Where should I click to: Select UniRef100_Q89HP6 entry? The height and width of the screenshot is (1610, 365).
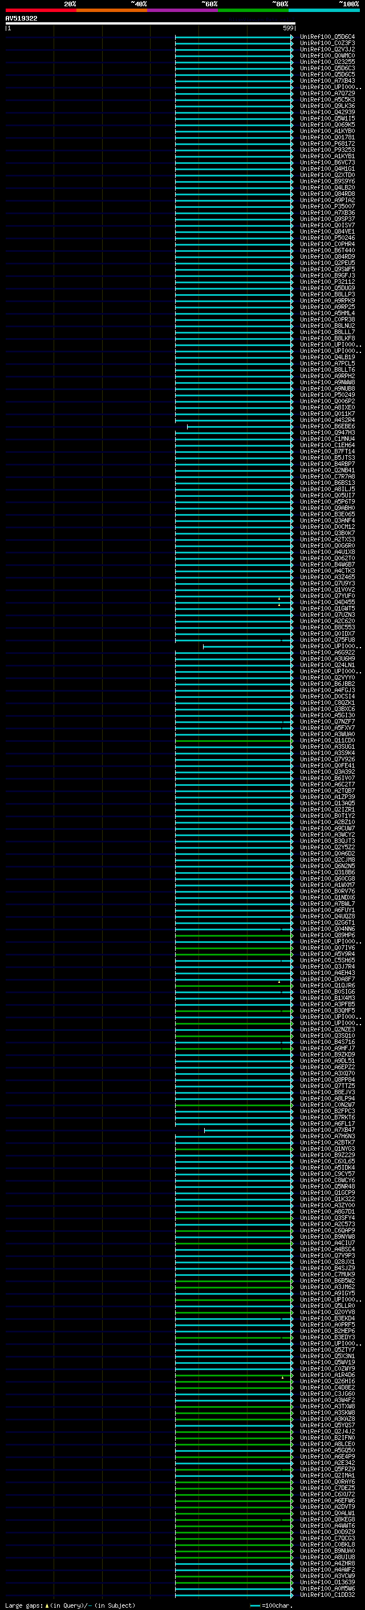click(327, 935)
